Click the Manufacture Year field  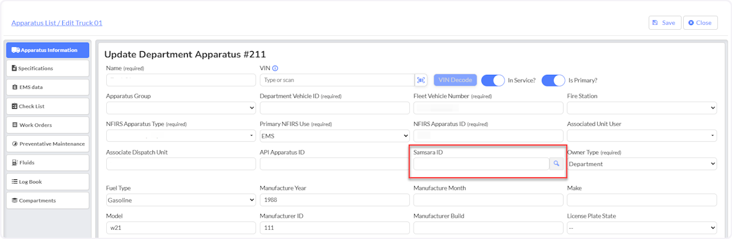[x=334, y=199]
